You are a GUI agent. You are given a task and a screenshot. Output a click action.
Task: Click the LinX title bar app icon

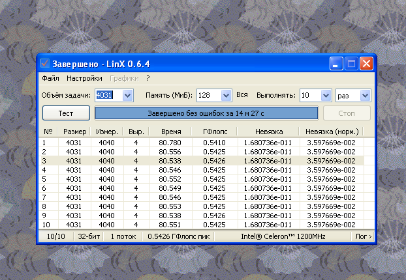coord(45,63)
